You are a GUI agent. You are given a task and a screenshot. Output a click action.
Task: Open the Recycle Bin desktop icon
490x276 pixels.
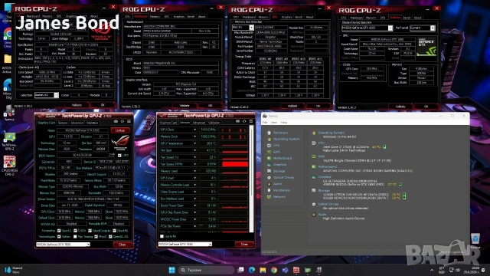[475, 240]
